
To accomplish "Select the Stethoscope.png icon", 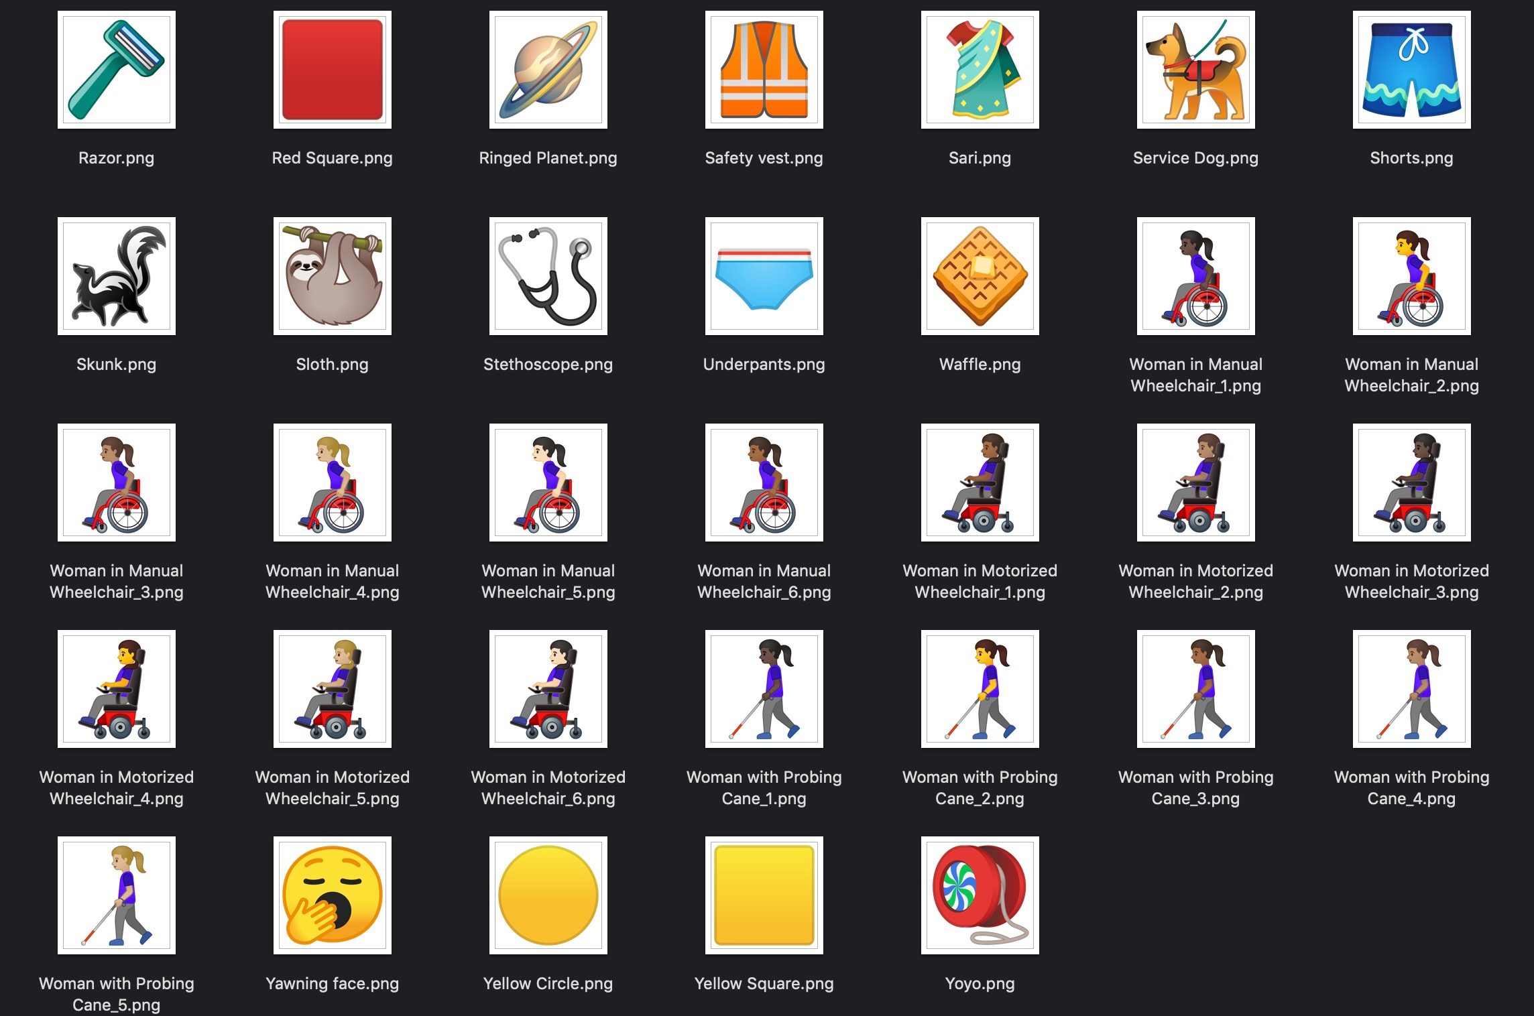I will tap(548, 276).
